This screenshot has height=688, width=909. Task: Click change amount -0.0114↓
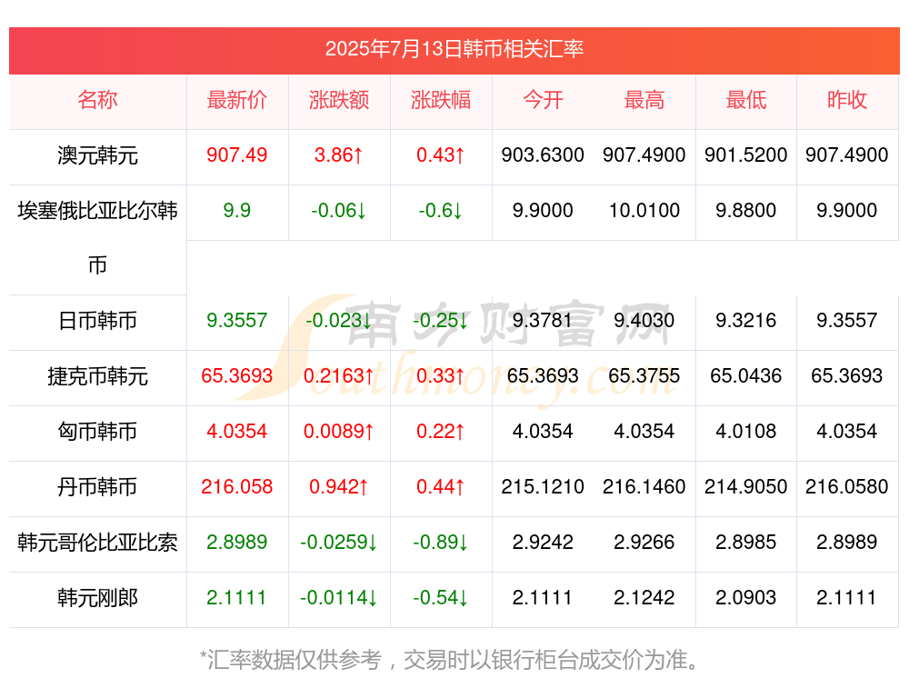point(339,598)
